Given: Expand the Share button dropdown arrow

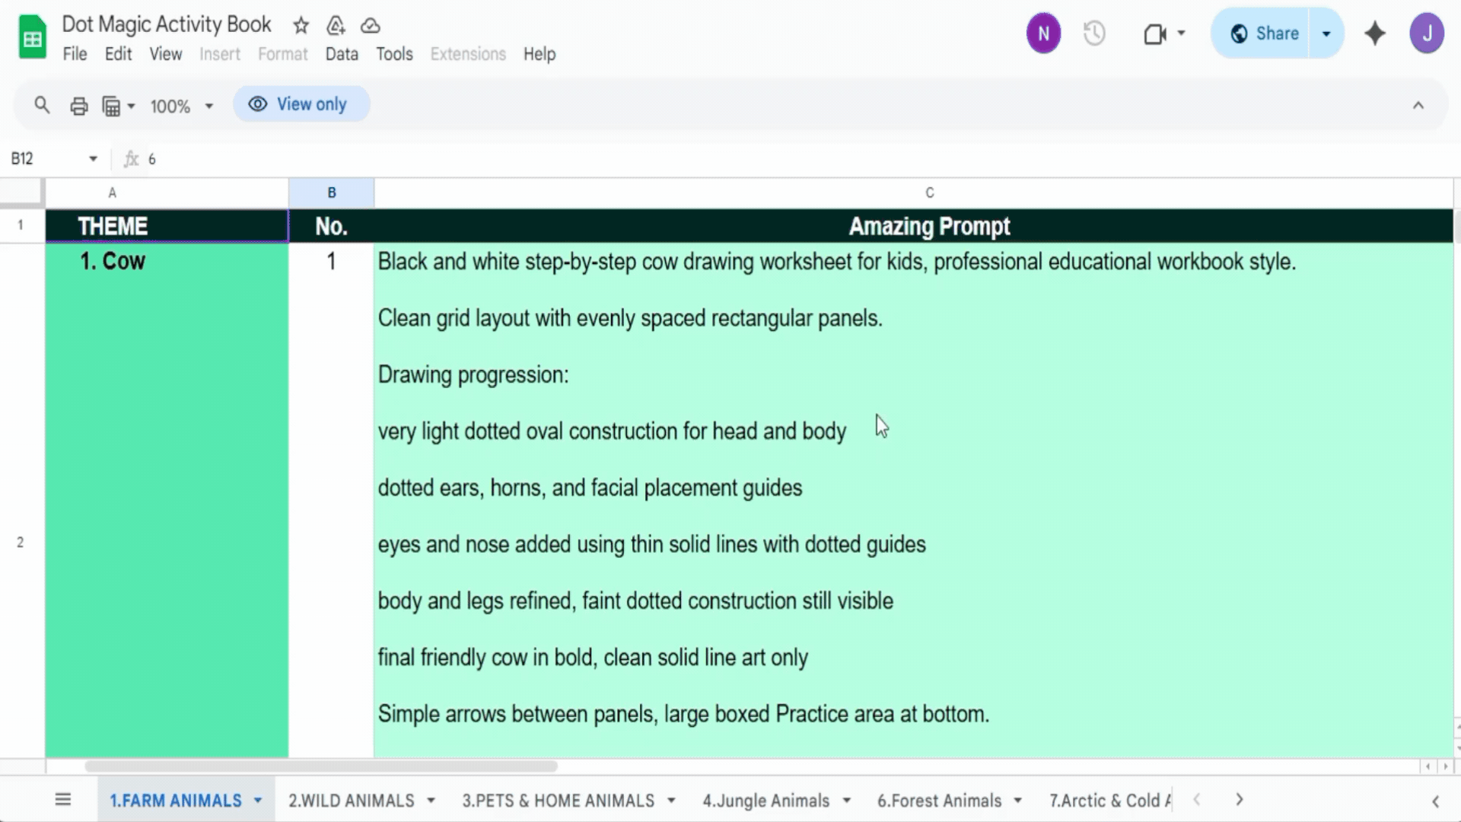Looking at the screenshot, I should [1326, 33].
